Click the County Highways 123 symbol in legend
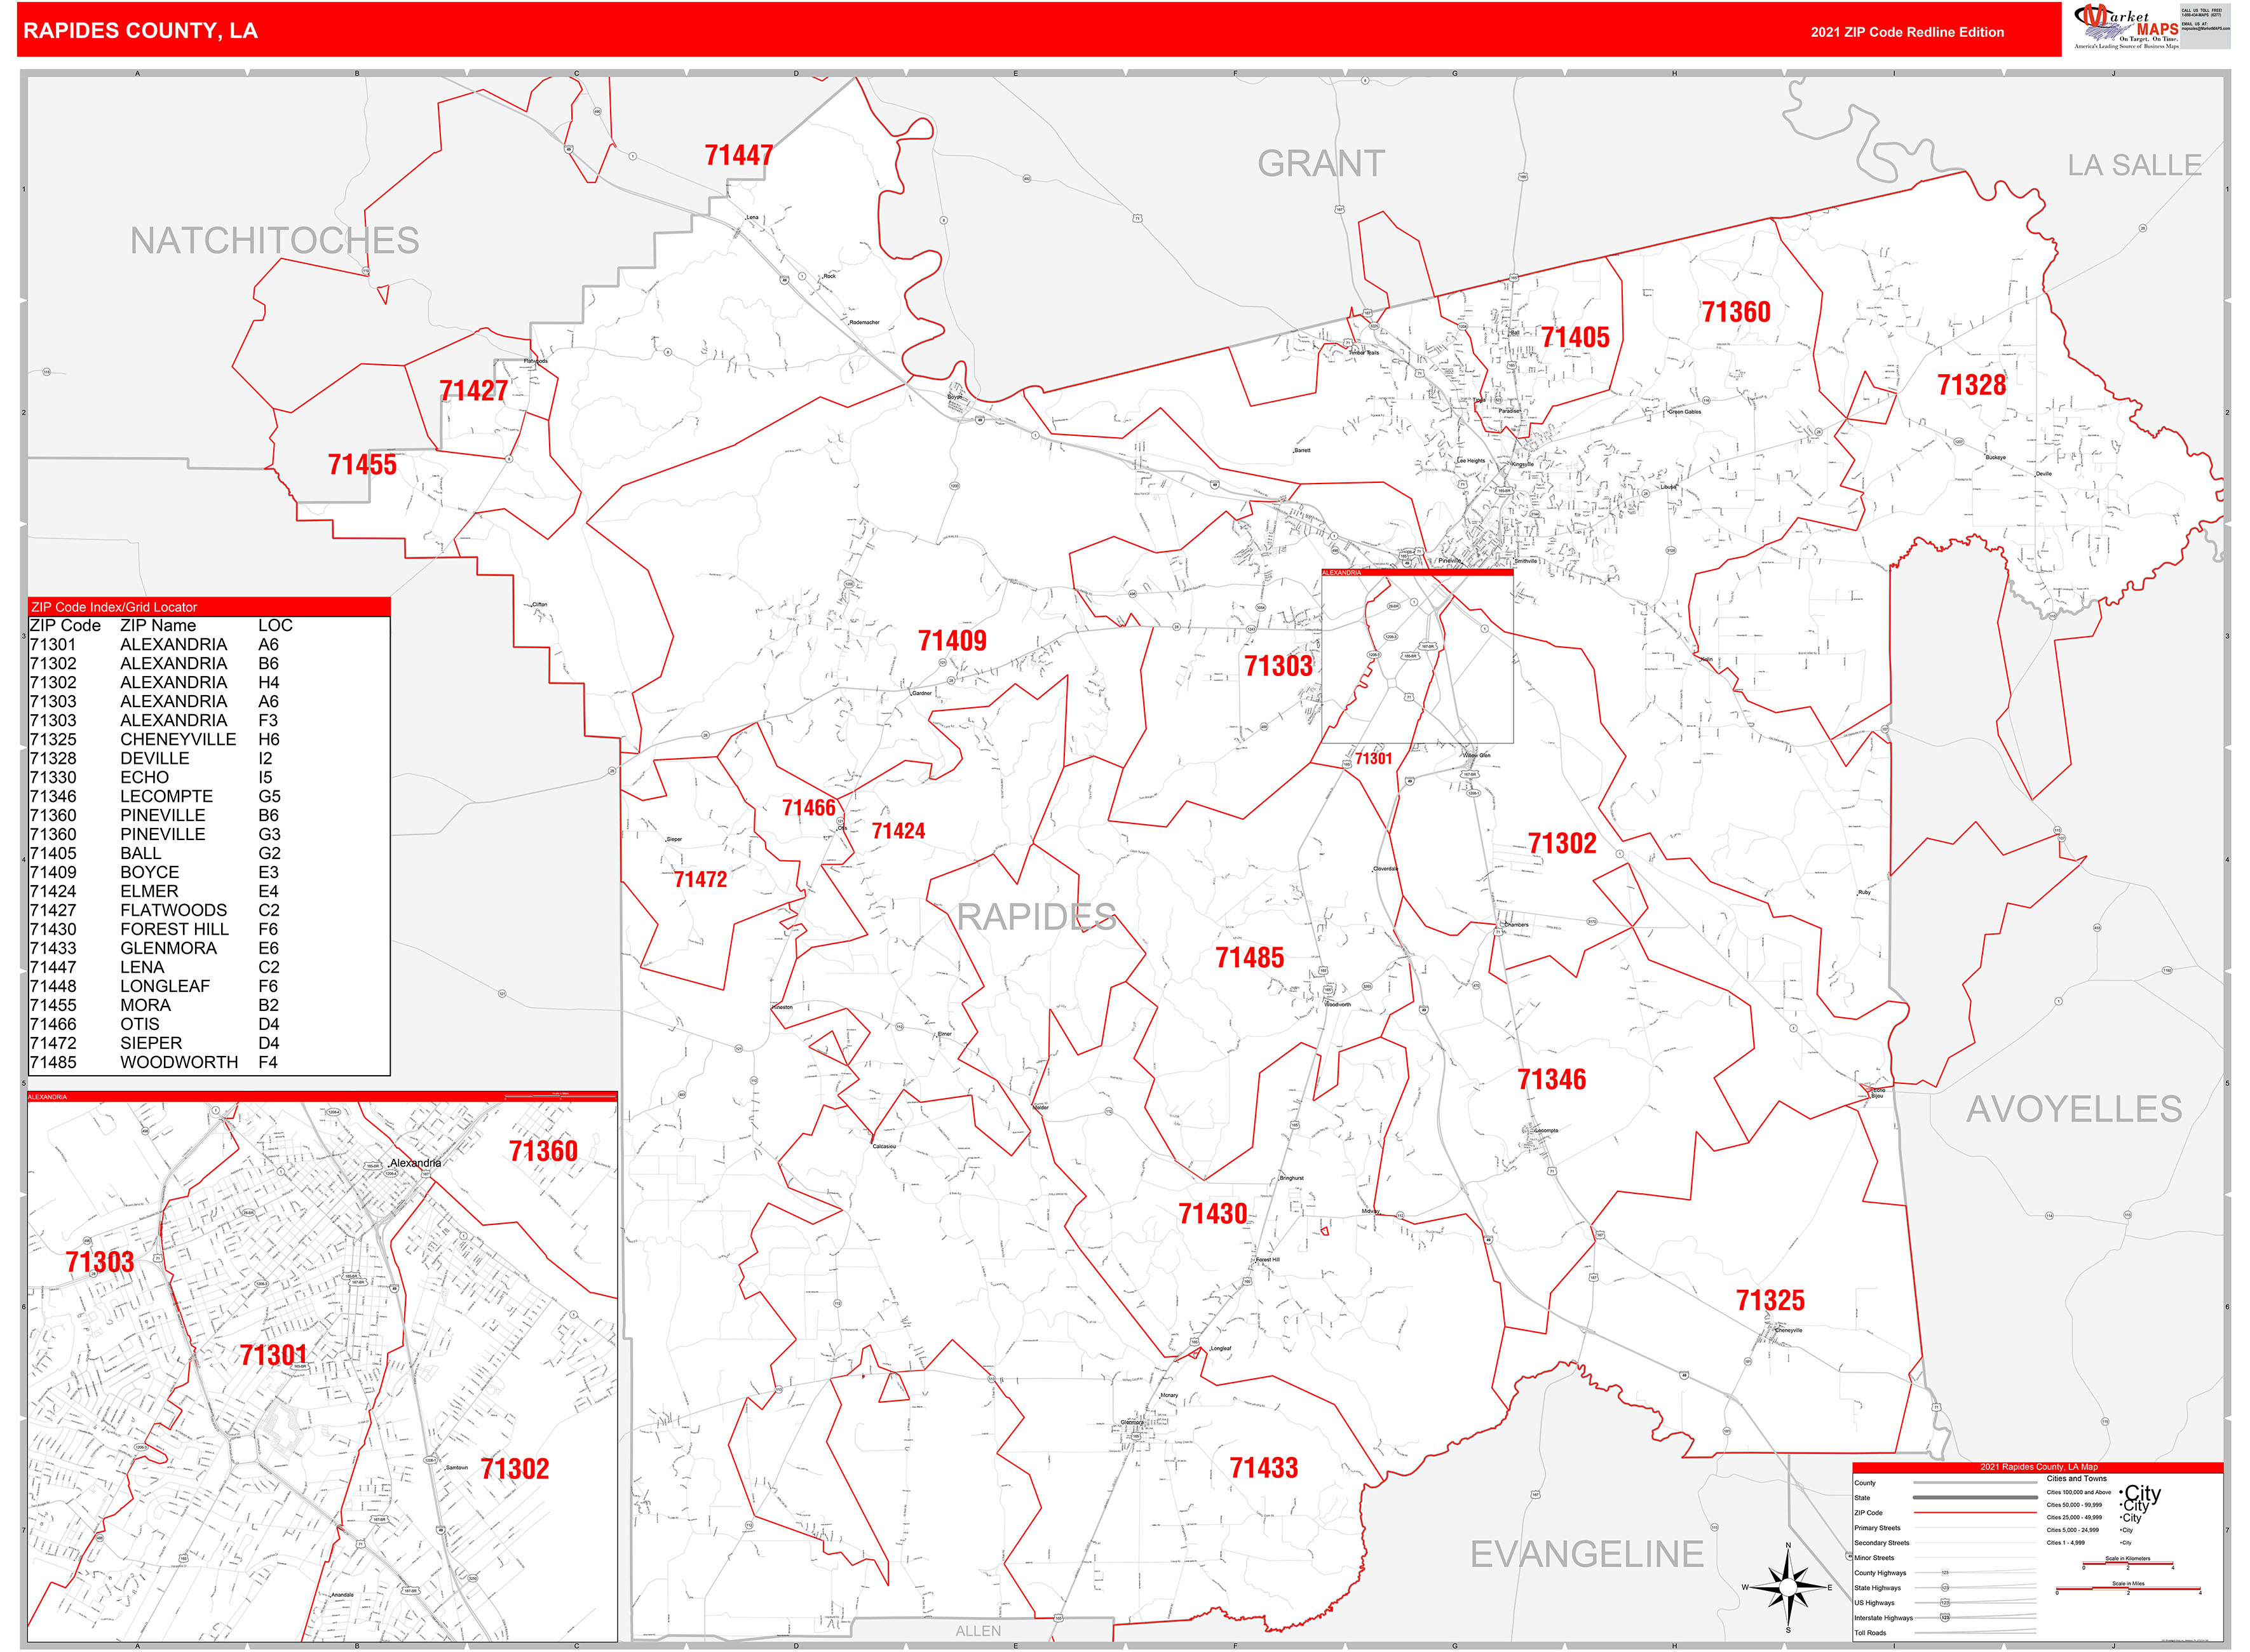 coord(1945,1573)
